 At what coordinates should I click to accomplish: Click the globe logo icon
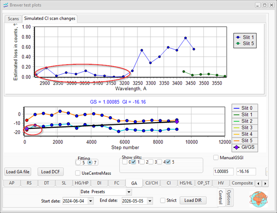[x=259, y=199]
